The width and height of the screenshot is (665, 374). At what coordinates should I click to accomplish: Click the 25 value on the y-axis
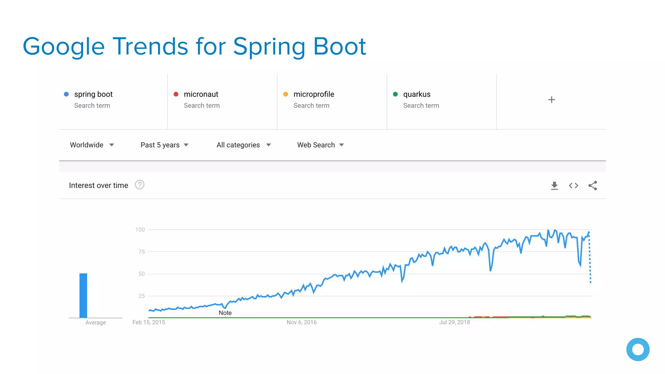coord(142,296)
